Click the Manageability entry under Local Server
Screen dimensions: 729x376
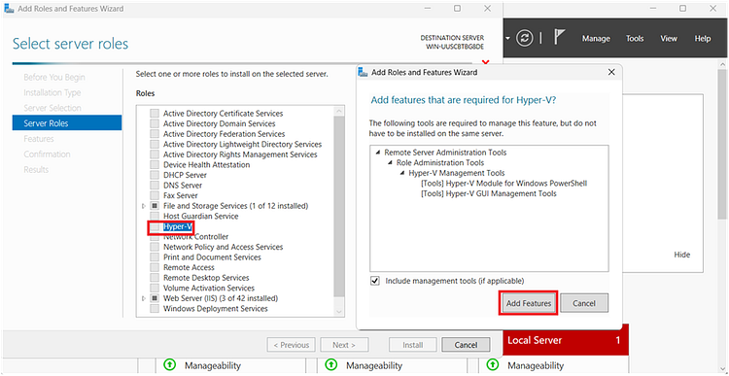[x=536, y=365]
